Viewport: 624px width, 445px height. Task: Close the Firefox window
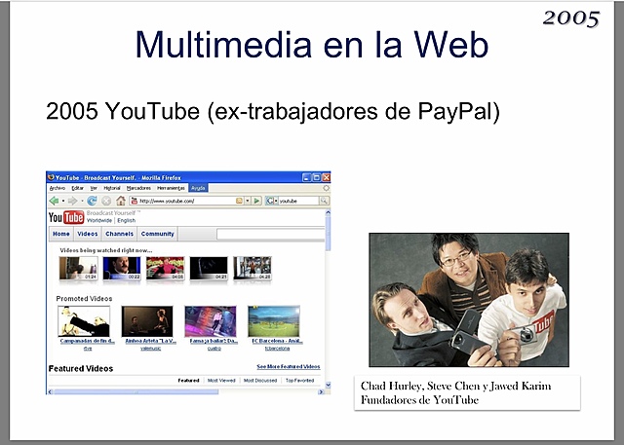326,177
